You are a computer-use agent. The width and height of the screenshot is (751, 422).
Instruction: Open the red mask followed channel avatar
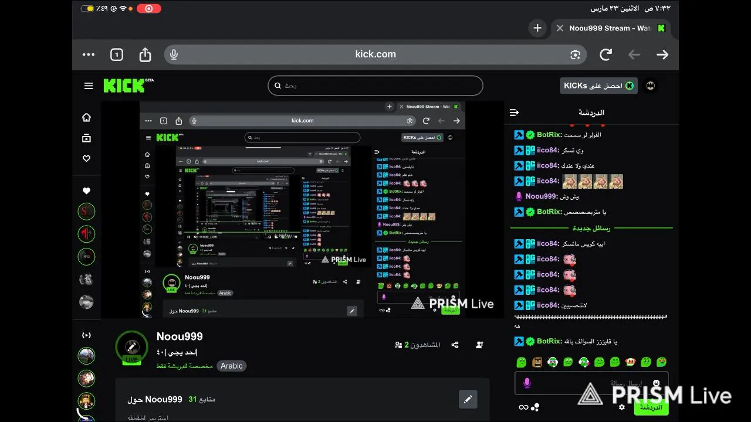[86, 234]
